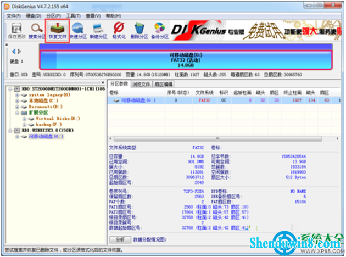Viewport: 346px width, 257px height.
Task: Open the 文件(F) menu
Action: tap(14, 16)
